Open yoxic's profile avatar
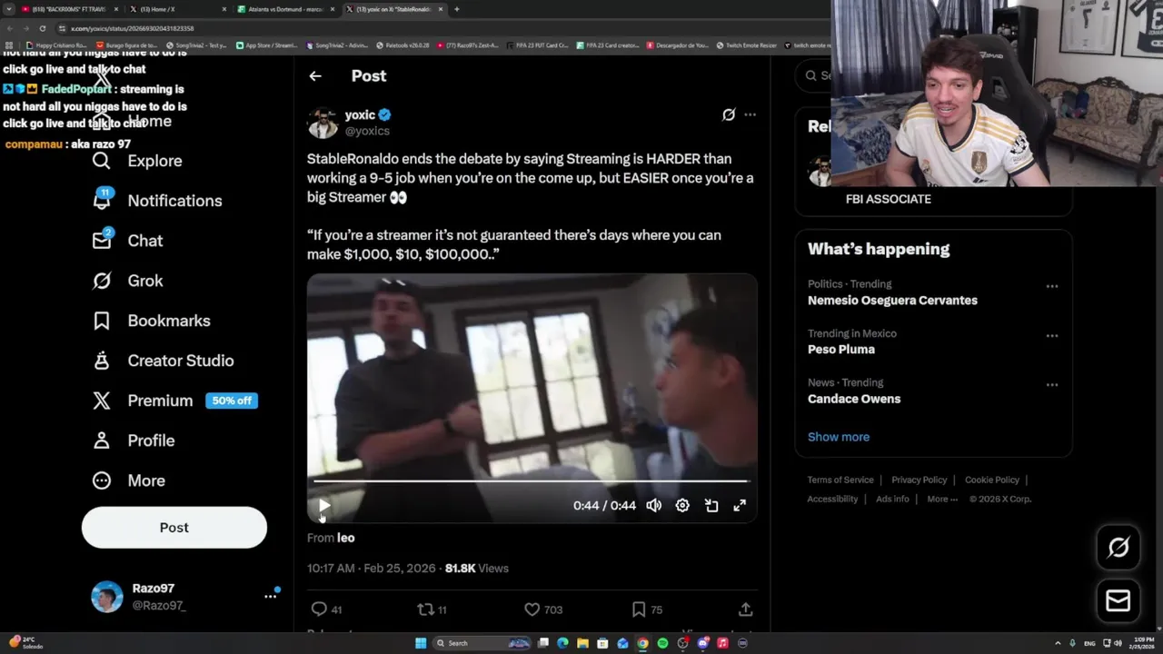Image resolution: width=1163 pixels, height=654 pixels. coord(323,123)
